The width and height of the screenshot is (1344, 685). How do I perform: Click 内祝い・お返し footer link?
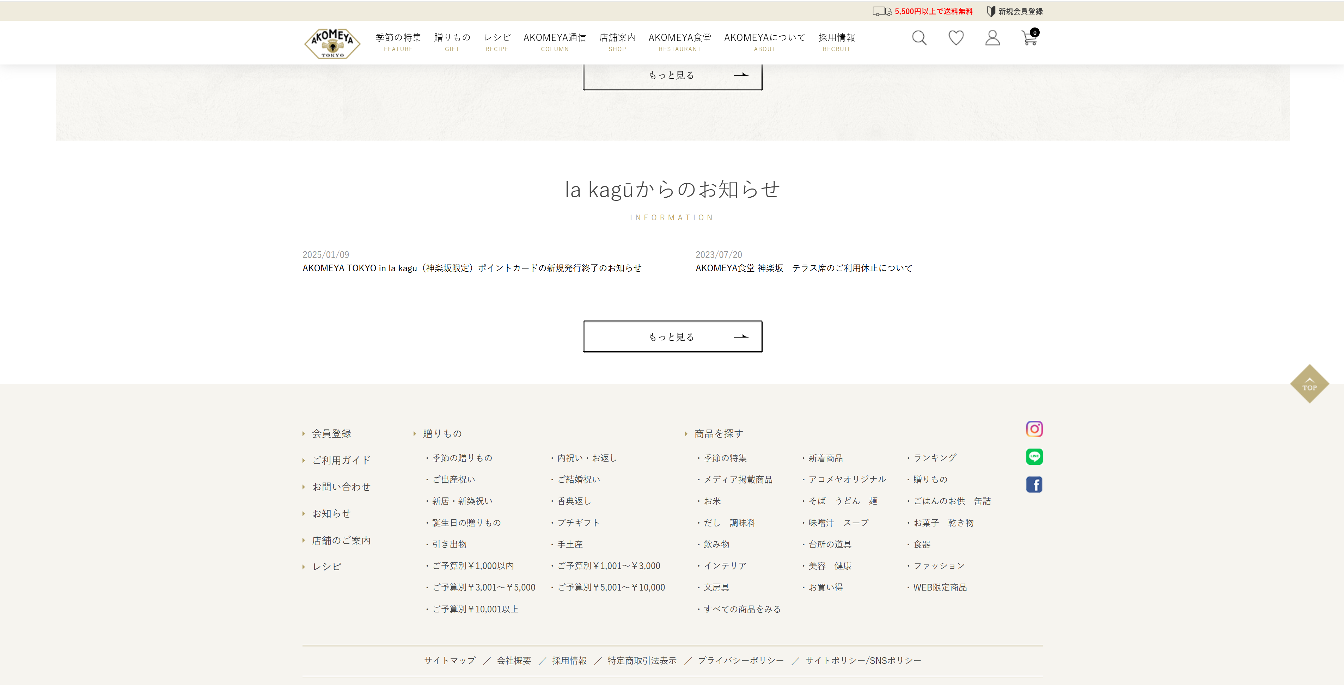(587, 458)
